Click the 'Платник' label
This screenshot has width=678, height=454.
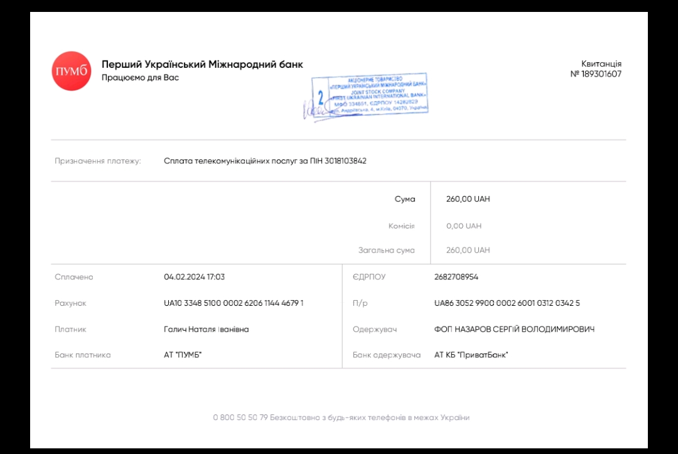(x=70, y=330)
